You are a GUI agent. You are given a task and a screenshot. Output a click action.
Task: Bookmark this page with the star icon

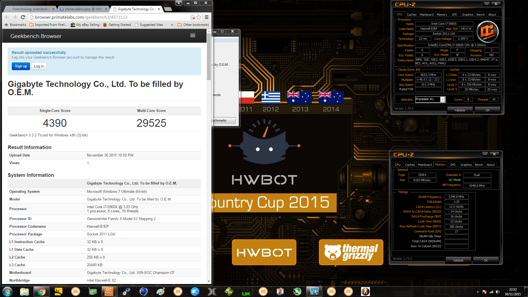(199, 17)
